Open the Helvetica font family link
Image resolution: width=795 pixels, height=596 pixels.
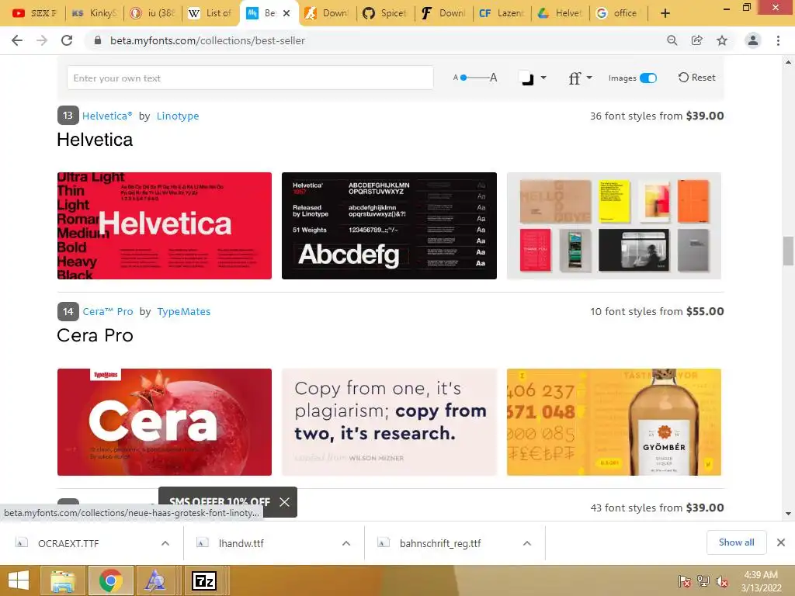point(107,116)
